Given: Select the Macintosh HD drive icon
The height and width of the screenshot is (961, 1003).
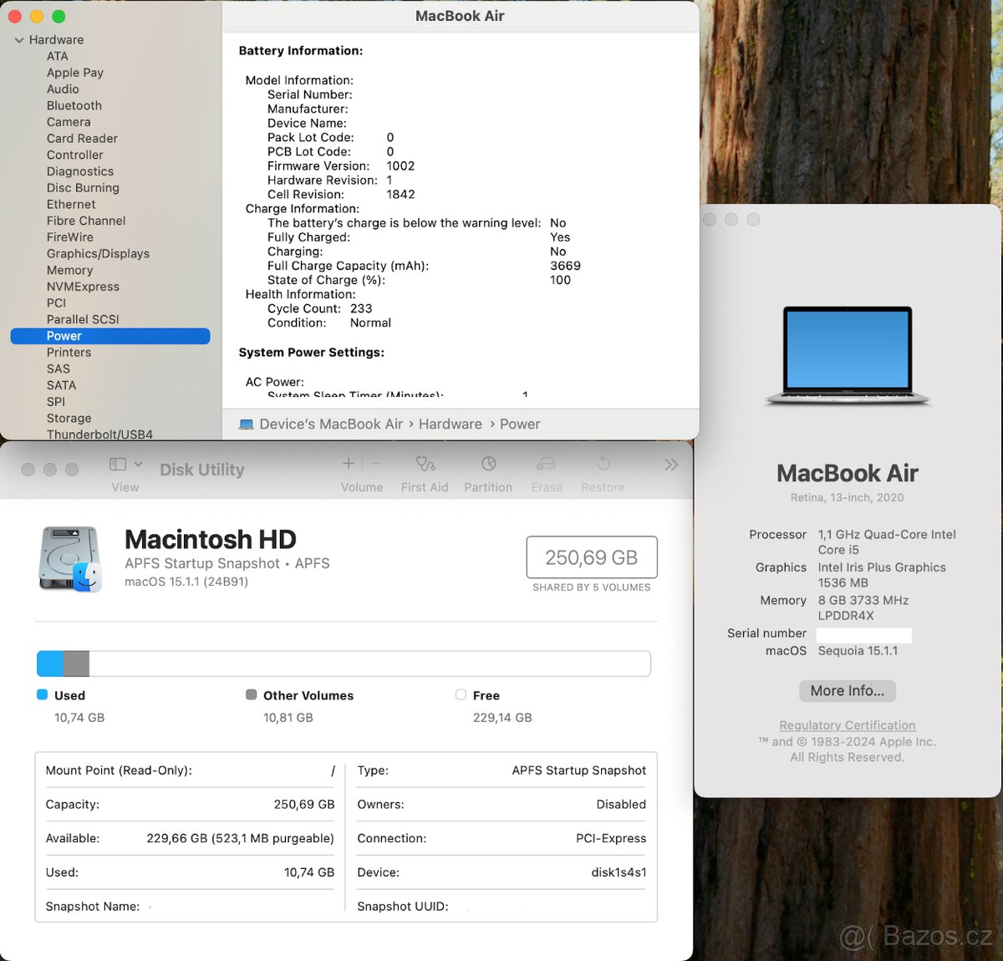Looking at the screenshot, I should pyautogui.click(x=70, y=557).
